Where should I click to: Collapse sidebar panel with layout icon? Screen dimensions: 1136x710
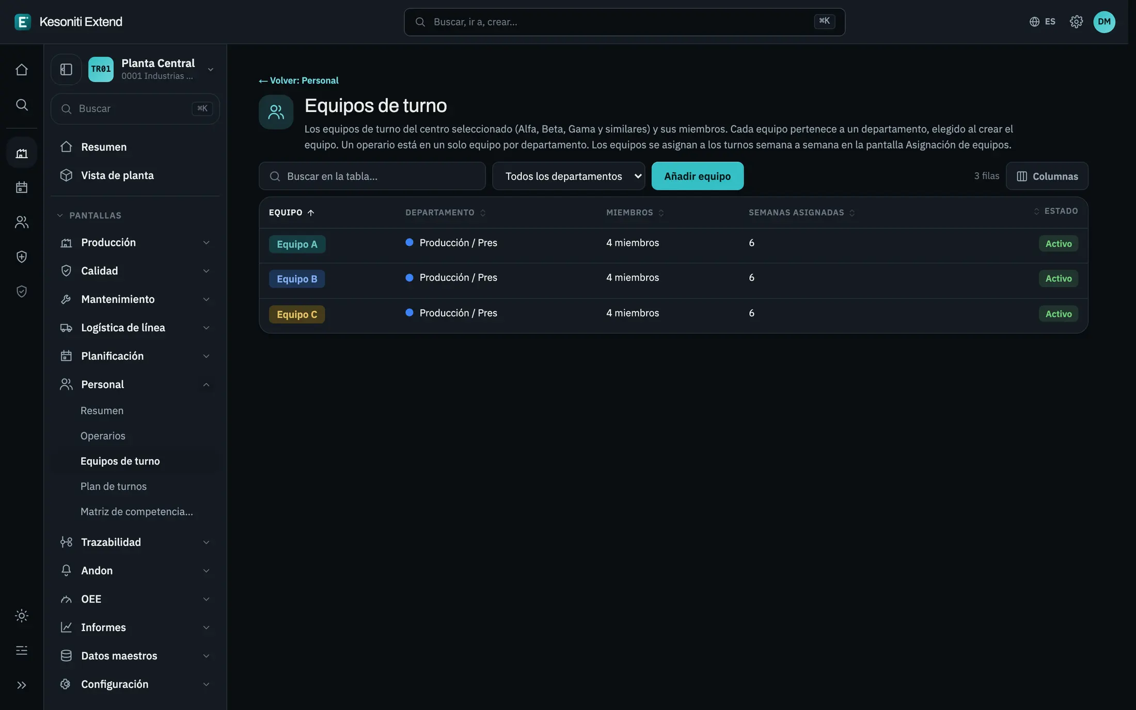tap(66, 69)
